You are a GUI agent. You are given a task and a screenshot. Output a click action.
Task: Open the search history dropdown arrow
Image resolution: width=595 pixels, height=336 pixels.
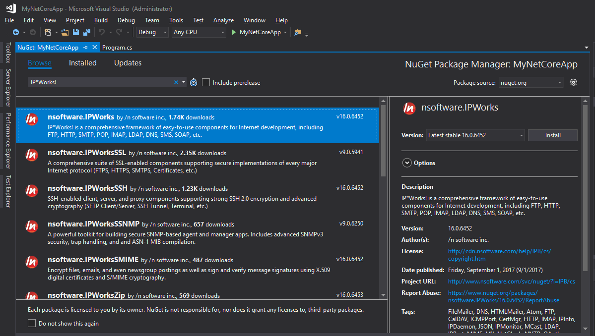(184, 82)
